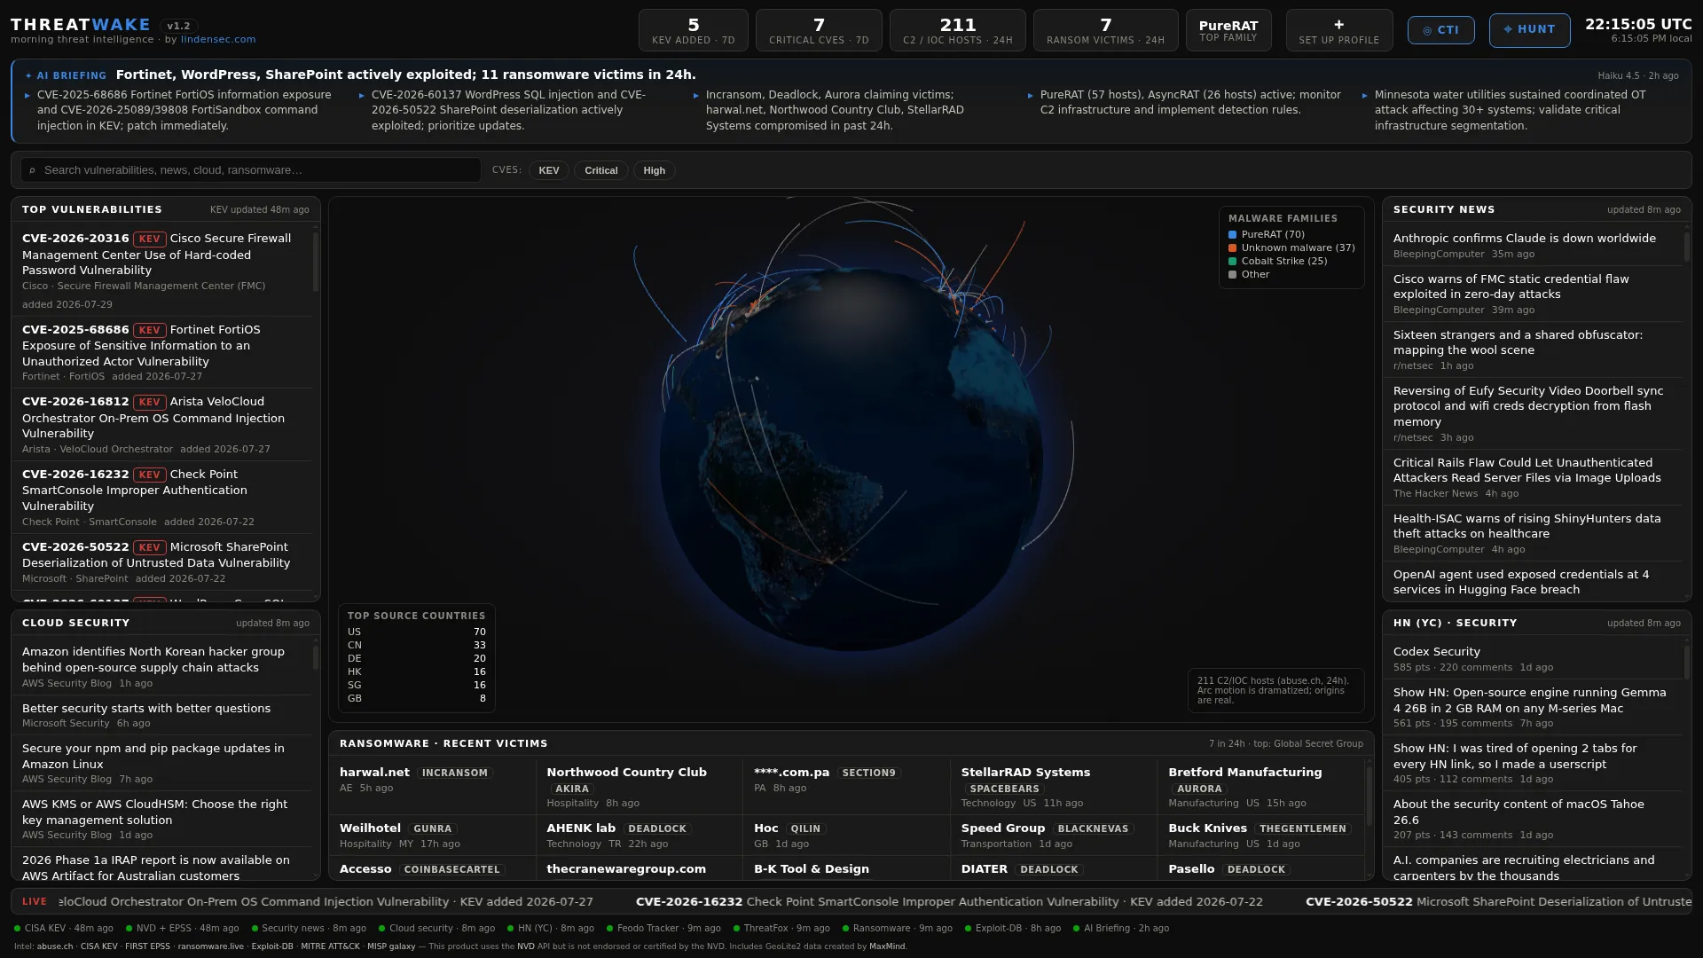Click the green CISA KEV status dot
Screen dimensions: 1703x958
point(17,929)
